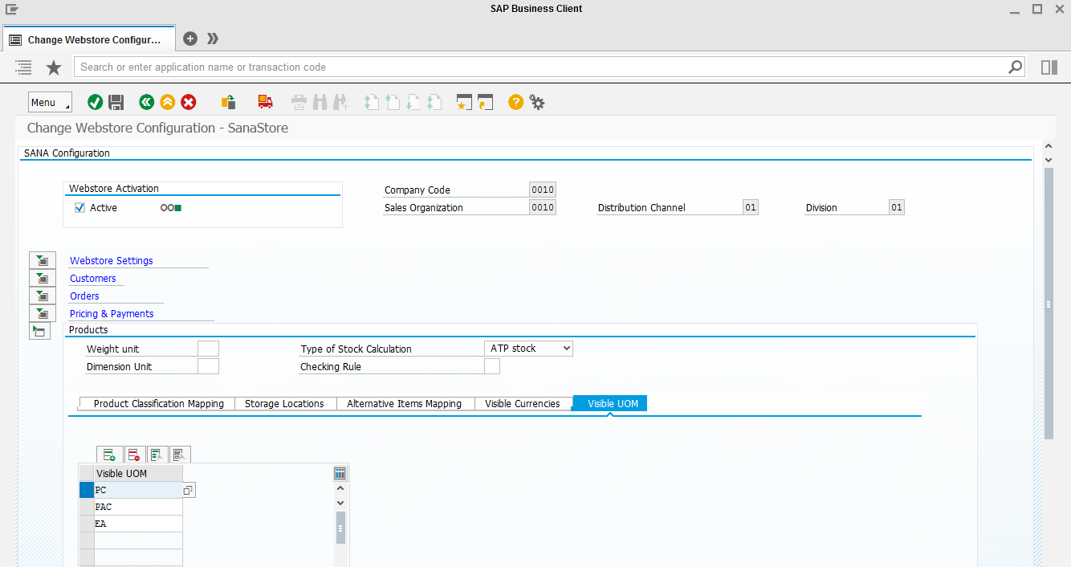
Task: Switch to the Visible Currencies tab
Action: click(x=523, y=403)
